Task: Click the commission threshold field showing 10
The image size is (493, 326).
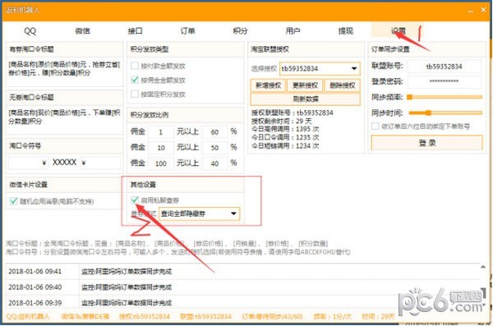Action: click(x=161, y=148)
